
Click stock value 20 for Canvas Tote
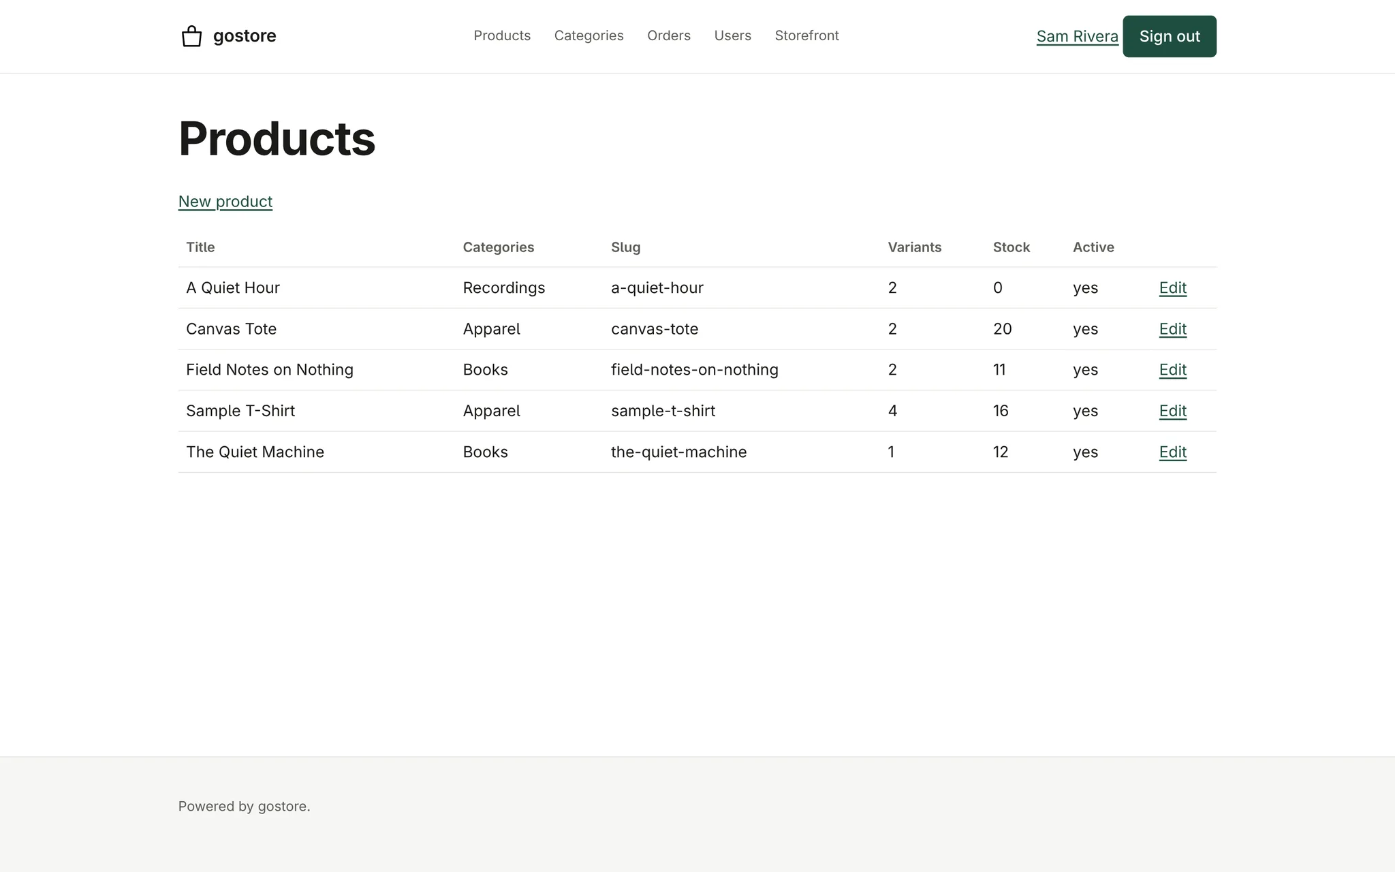pos(1002,329)
